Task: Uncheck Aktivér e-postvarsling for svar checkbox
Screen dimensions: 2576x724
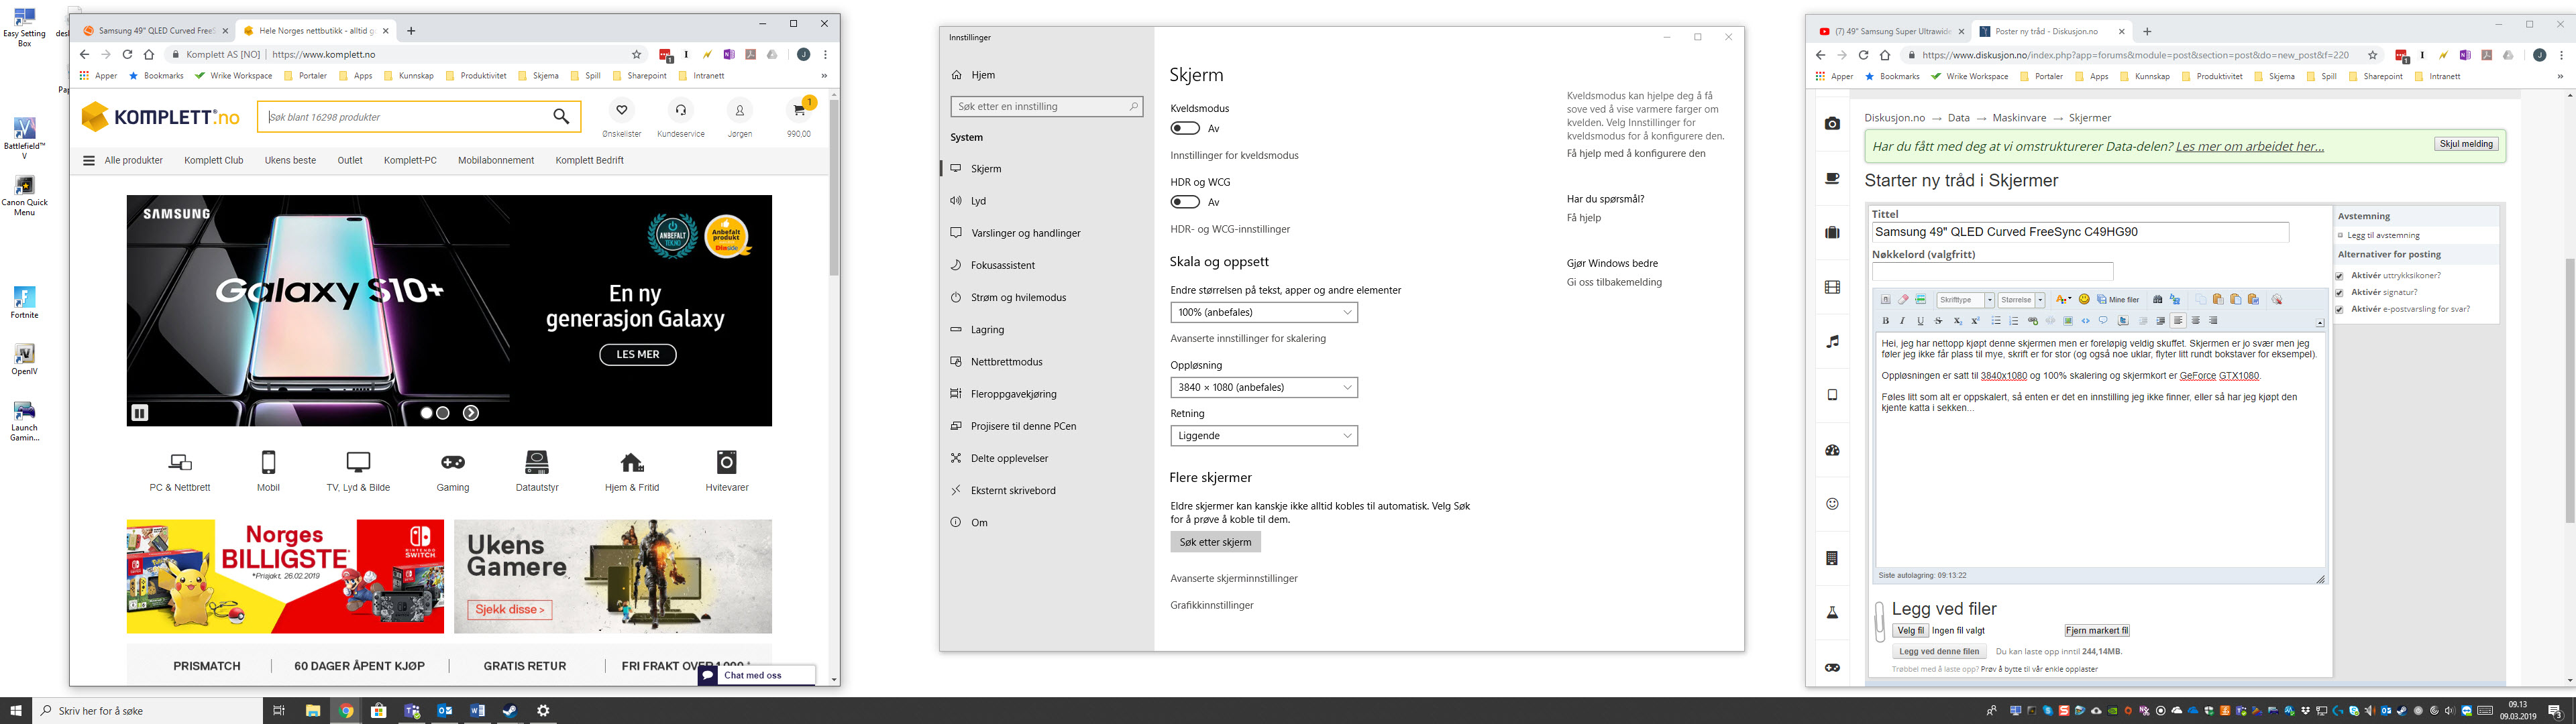Action: [2339, 310]
